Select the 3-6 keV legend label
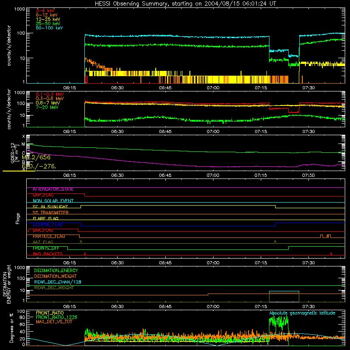Image resolution: width=350 pixels, height=350 pixels. pyautogui.click(x=45, y=10)
